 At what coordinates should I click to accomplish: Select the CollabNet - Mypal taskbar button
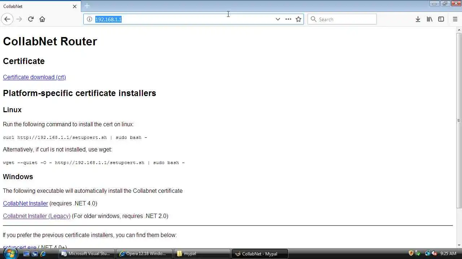(x=260, y=254)
